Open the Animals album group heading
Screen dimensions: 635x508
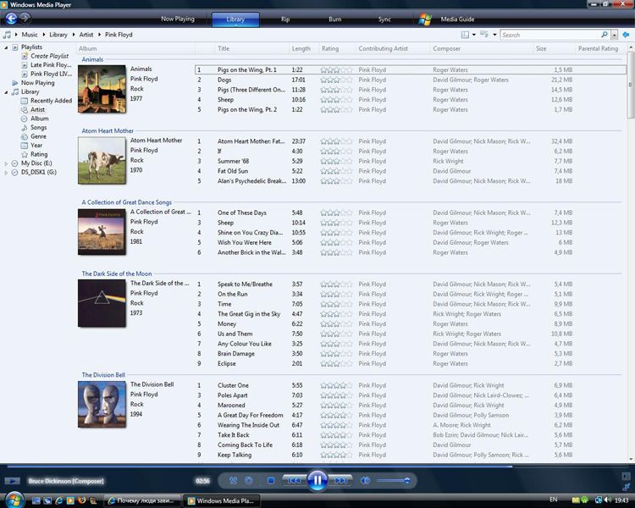point(92,59)
